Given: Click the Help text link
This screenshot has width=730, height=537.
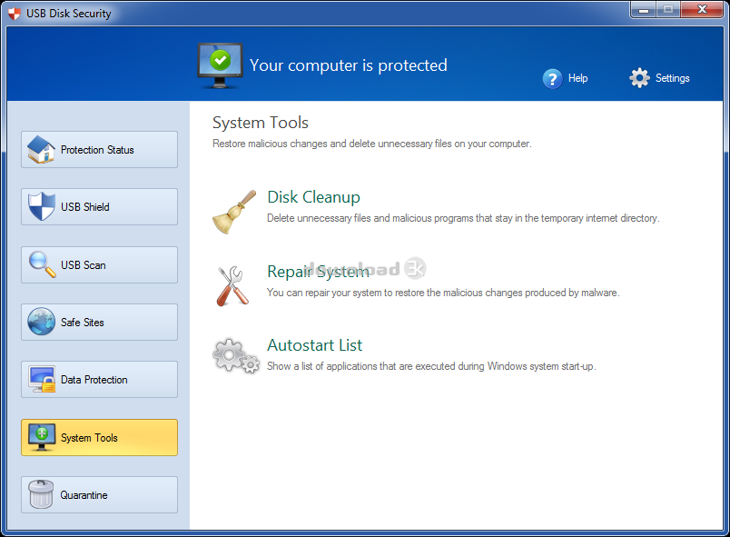Looking at the screenshot, I should point(577,78).
